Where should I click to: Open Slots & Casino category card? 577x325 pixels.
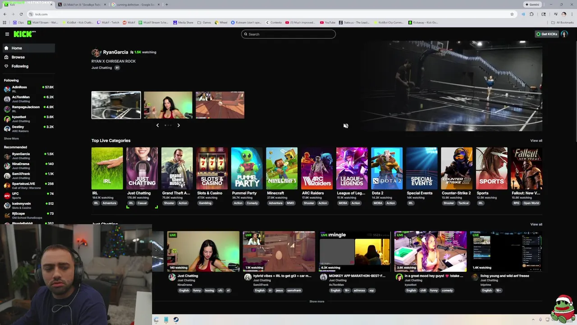pyautogui.click(x=212, y=168)
